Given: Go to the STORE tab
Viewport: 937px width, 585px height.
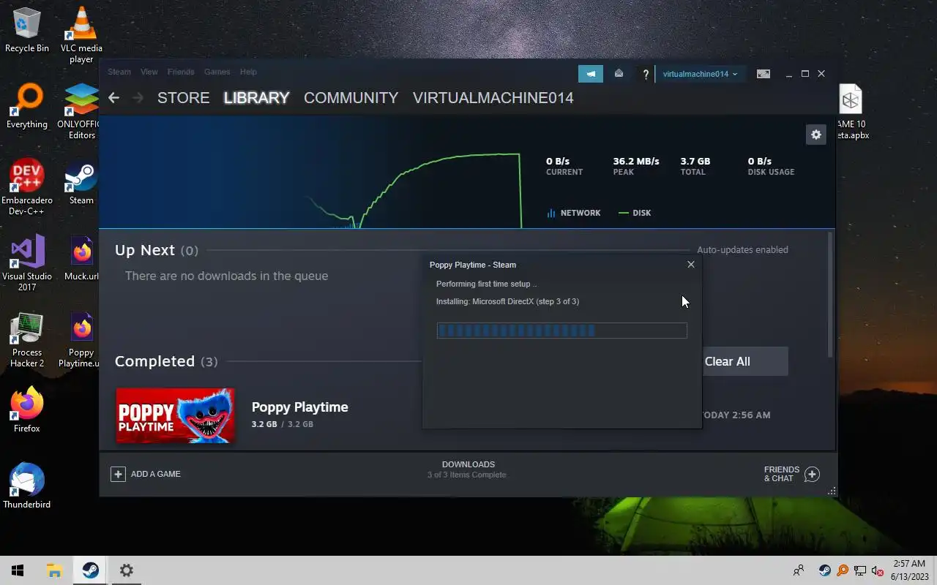Looking at the screenshot, I should (x=184, y=97).
